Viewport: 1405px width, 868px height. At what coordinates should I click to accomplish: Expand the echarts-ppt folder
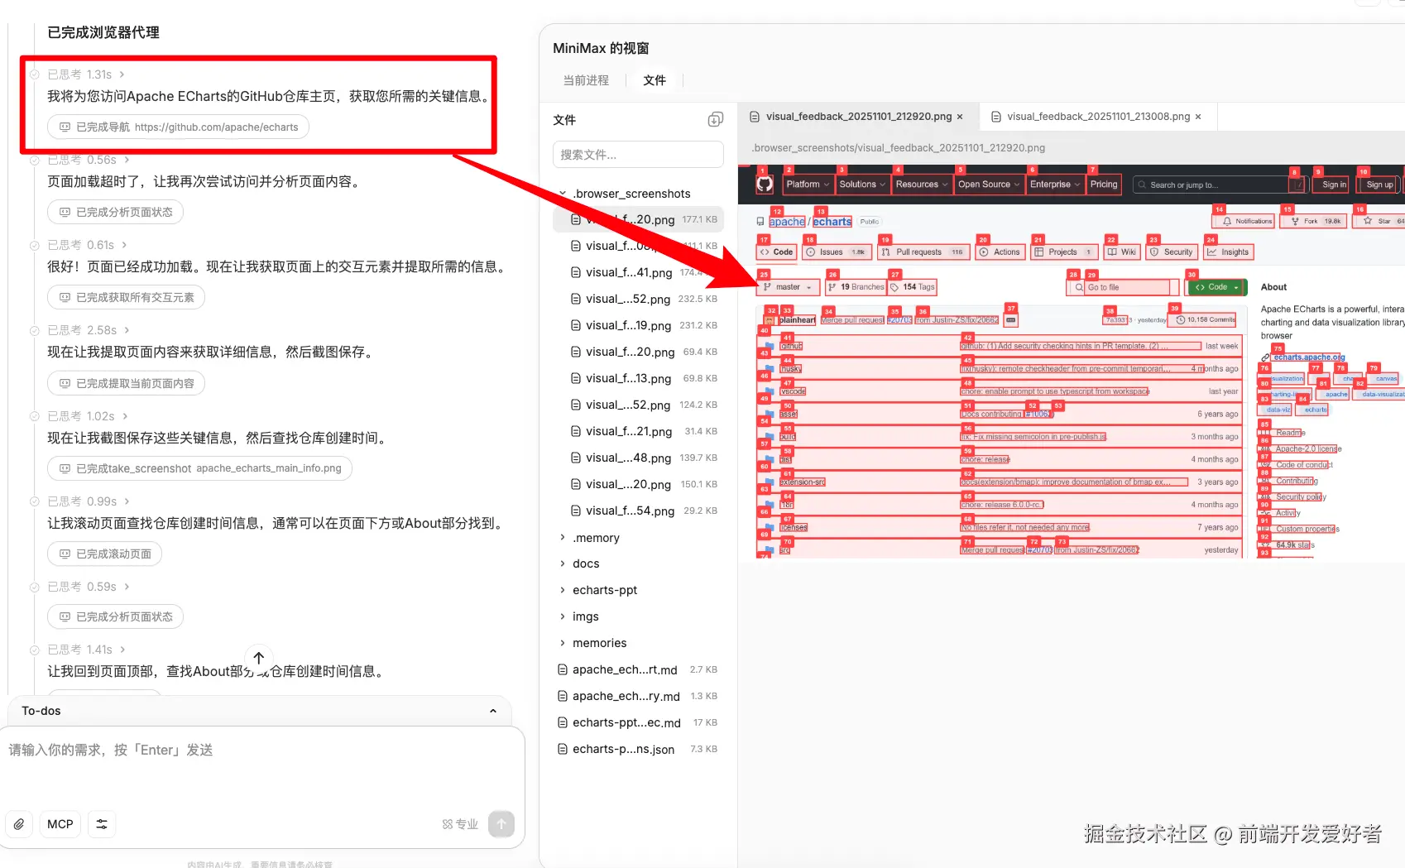point(563,590)
